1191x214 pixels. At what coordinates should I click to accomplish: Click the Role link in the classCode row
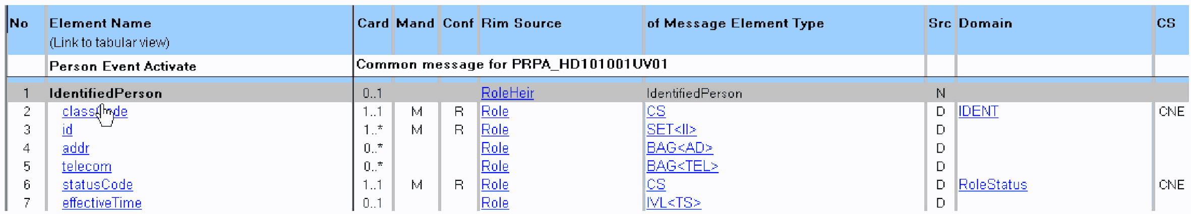495,111
